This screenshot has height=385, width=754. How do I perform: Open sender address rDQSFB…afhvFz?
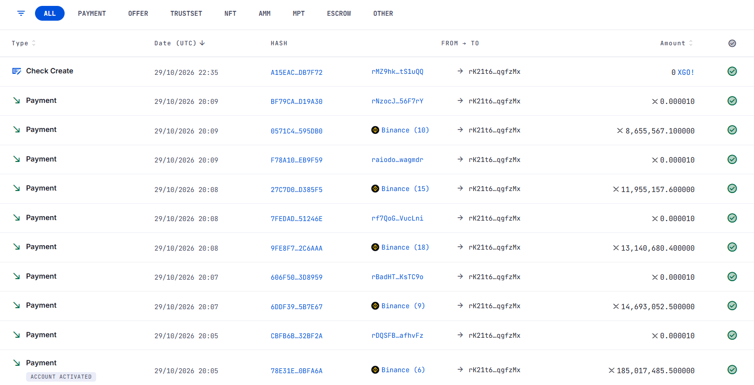pyautogui.click(x=397, y=336)
